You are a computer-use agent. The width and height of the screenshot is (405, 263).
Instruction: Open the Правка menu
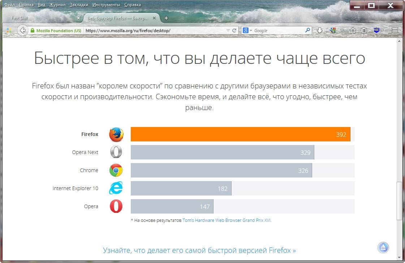pyautogui.click(x=26, y=5)
